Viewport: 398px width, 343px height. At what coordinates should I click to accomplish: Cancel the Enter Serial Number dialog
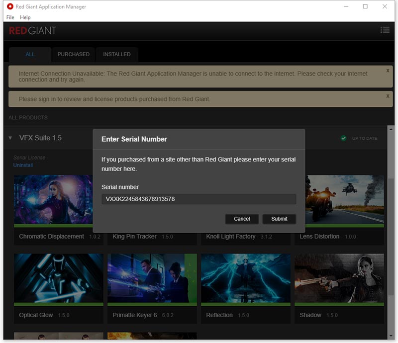coord(242,219)
